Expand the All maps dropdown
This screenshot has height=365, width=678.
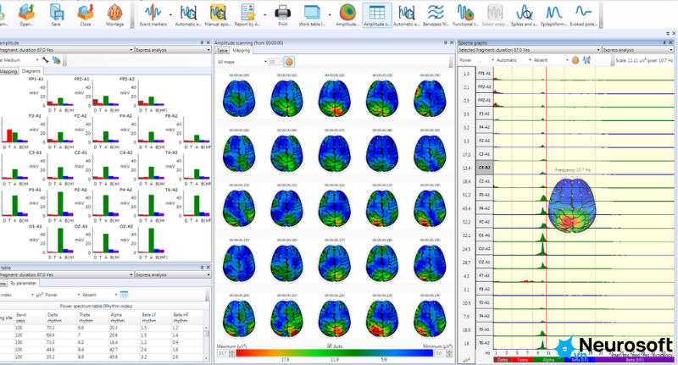242,62
